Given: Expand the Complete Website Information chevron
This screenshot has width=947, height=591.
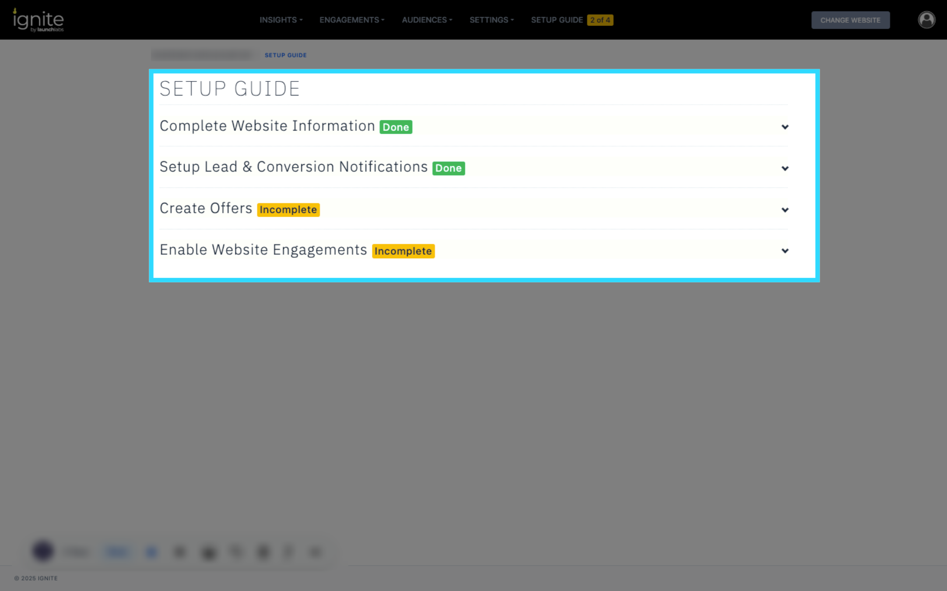Looking at the screenshot, I should pos(785,127).
